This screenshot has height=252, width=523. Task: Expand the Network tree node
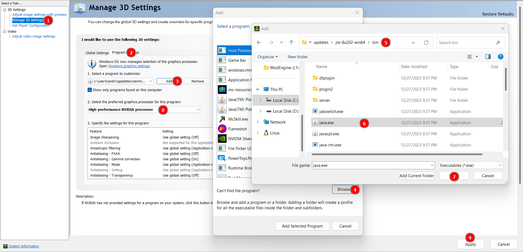(x=258, y=122)
